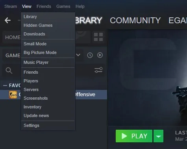Switch to Small Mode
This screenshot has height=149, width=187.
48,44
